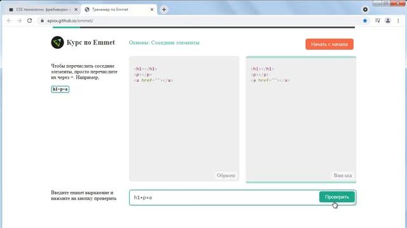Click the lesson progress bar at page top
This screenshot has width=407, height=228.
[203, 27]
